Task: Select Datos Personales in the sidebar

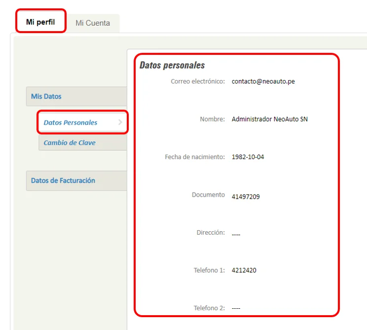Action: pos(71,123)
